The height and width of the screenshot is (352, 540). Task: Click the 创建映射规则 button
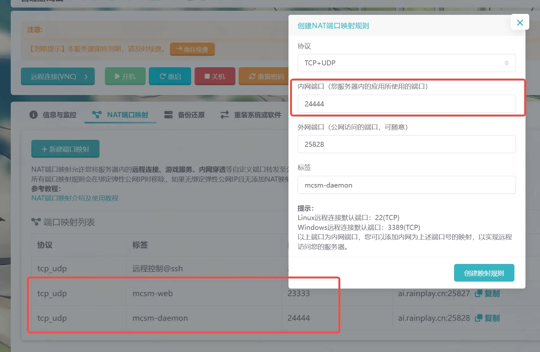click(x=484, y=273)
